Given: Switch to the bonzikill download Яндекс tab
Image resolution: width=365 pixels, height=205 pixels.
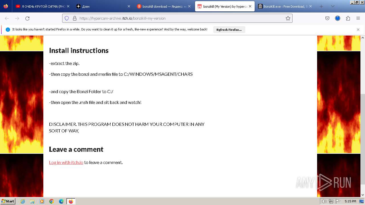Looking at the screenshot, I should pos(164,6).
